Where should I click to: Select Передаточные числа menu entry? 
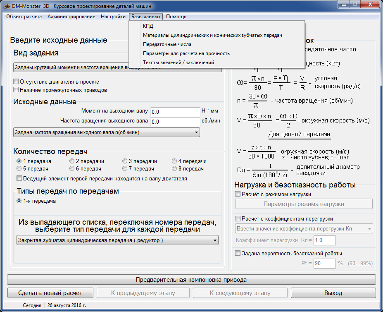click(x=216, y=44)
